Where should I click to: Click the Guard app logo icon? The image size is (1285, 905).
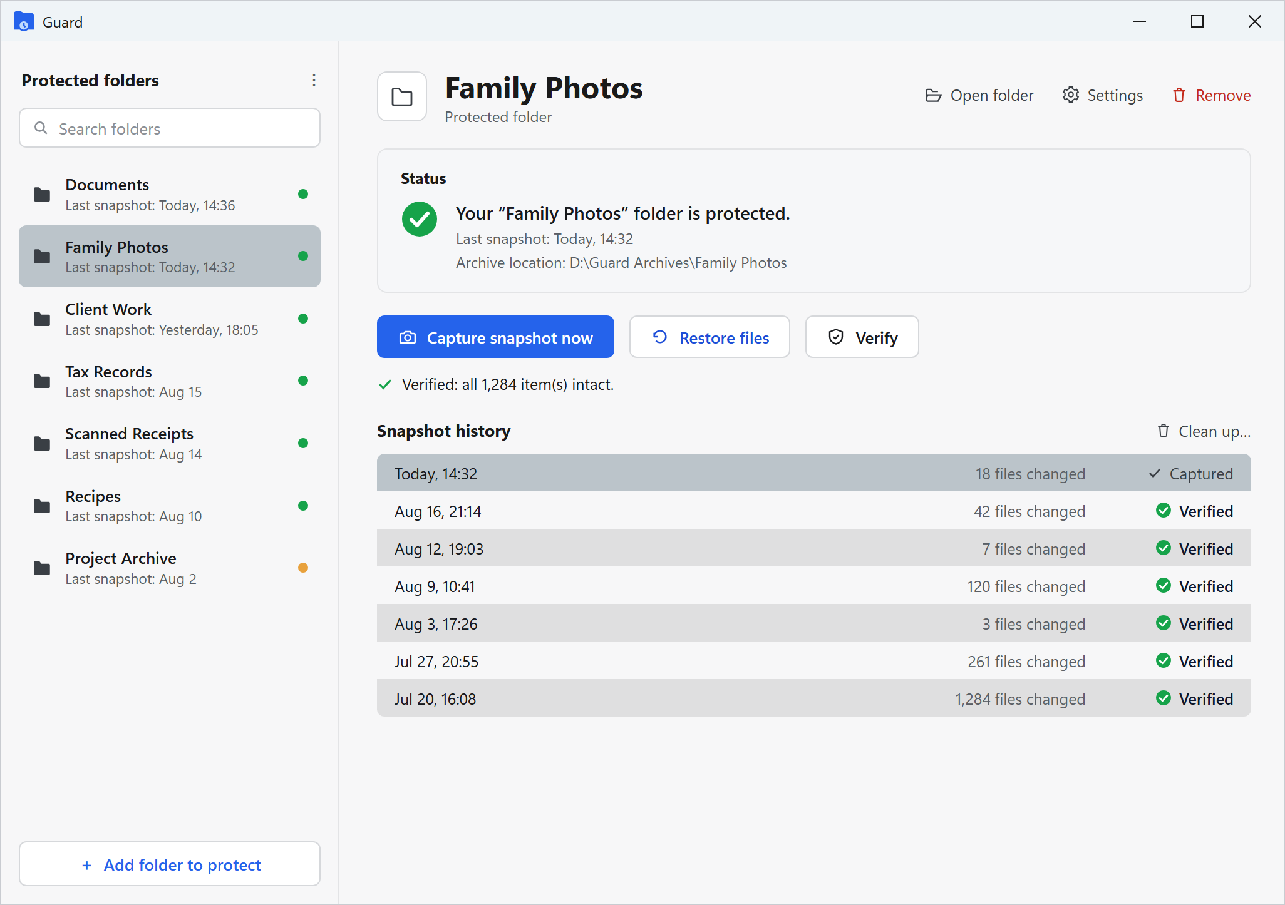23,22
